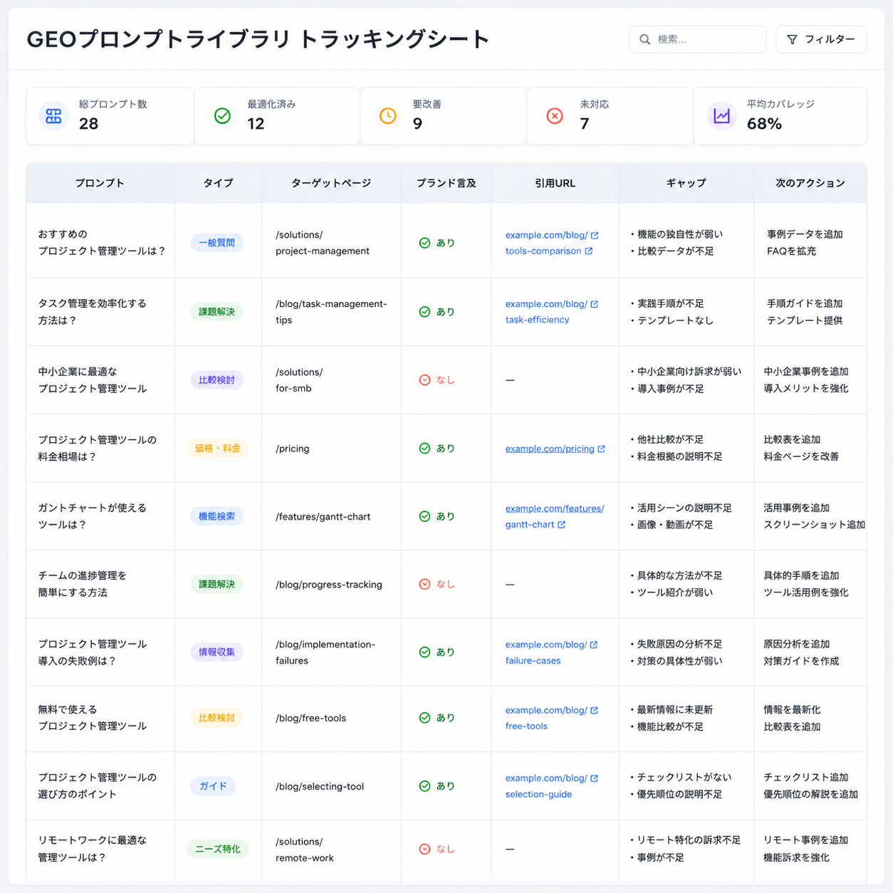Click あり check icon in 導入の失敗例 row
Image resolution: width=893 pixels, height=893 pixels.
(x=424, y=652)
